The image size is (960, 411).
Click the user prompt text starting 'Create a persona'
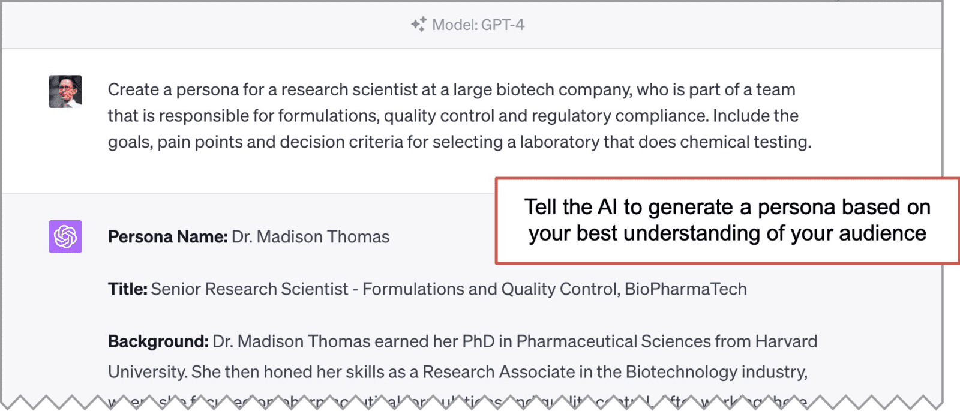point(460,116)
